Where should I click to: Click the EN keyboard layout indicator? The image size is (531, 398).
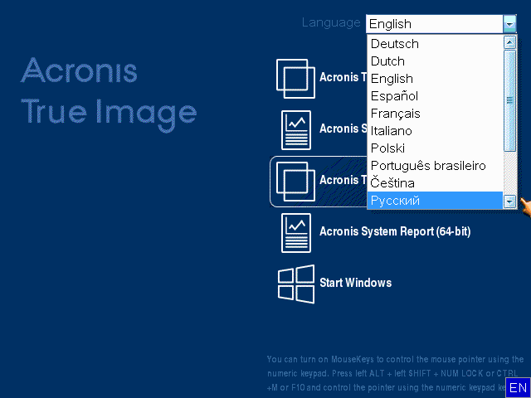518,388
